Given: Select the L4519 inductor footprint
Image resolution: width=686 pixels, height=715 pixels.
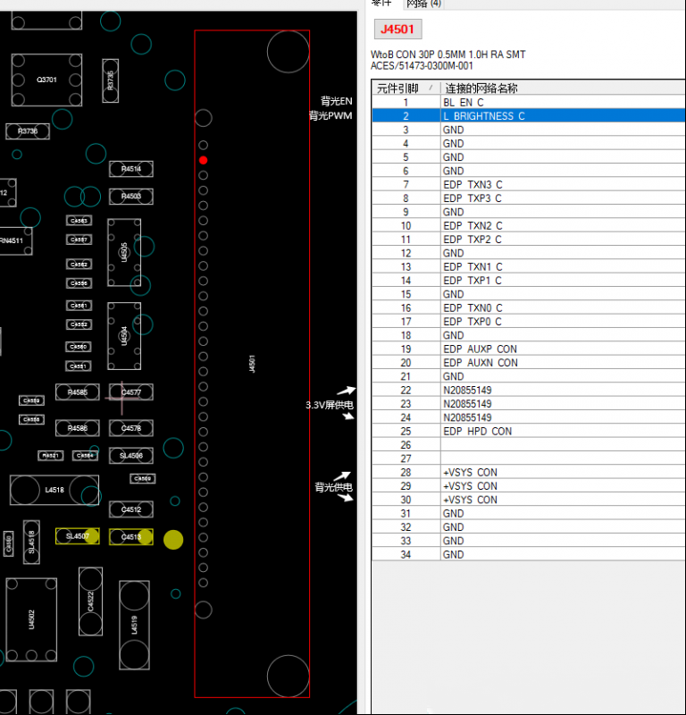Looking at the screenshot, I should (135, 625).
